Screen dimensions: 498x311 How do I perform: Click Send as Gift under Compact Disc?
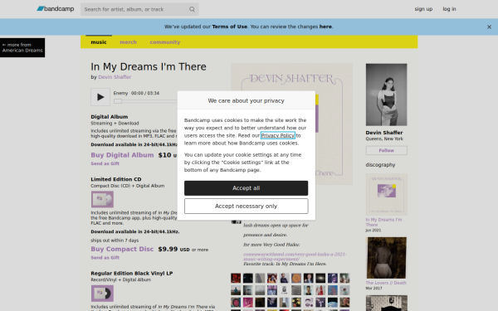[x=105, y=258]
